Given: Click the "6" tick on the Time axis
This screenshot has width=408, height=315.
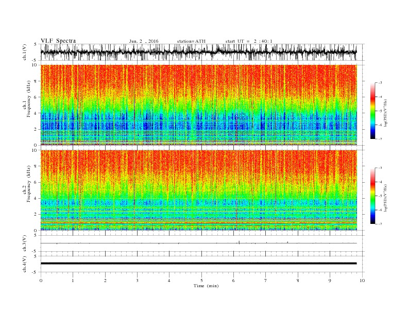Looking at the screenshot, I should coord(233,281).
